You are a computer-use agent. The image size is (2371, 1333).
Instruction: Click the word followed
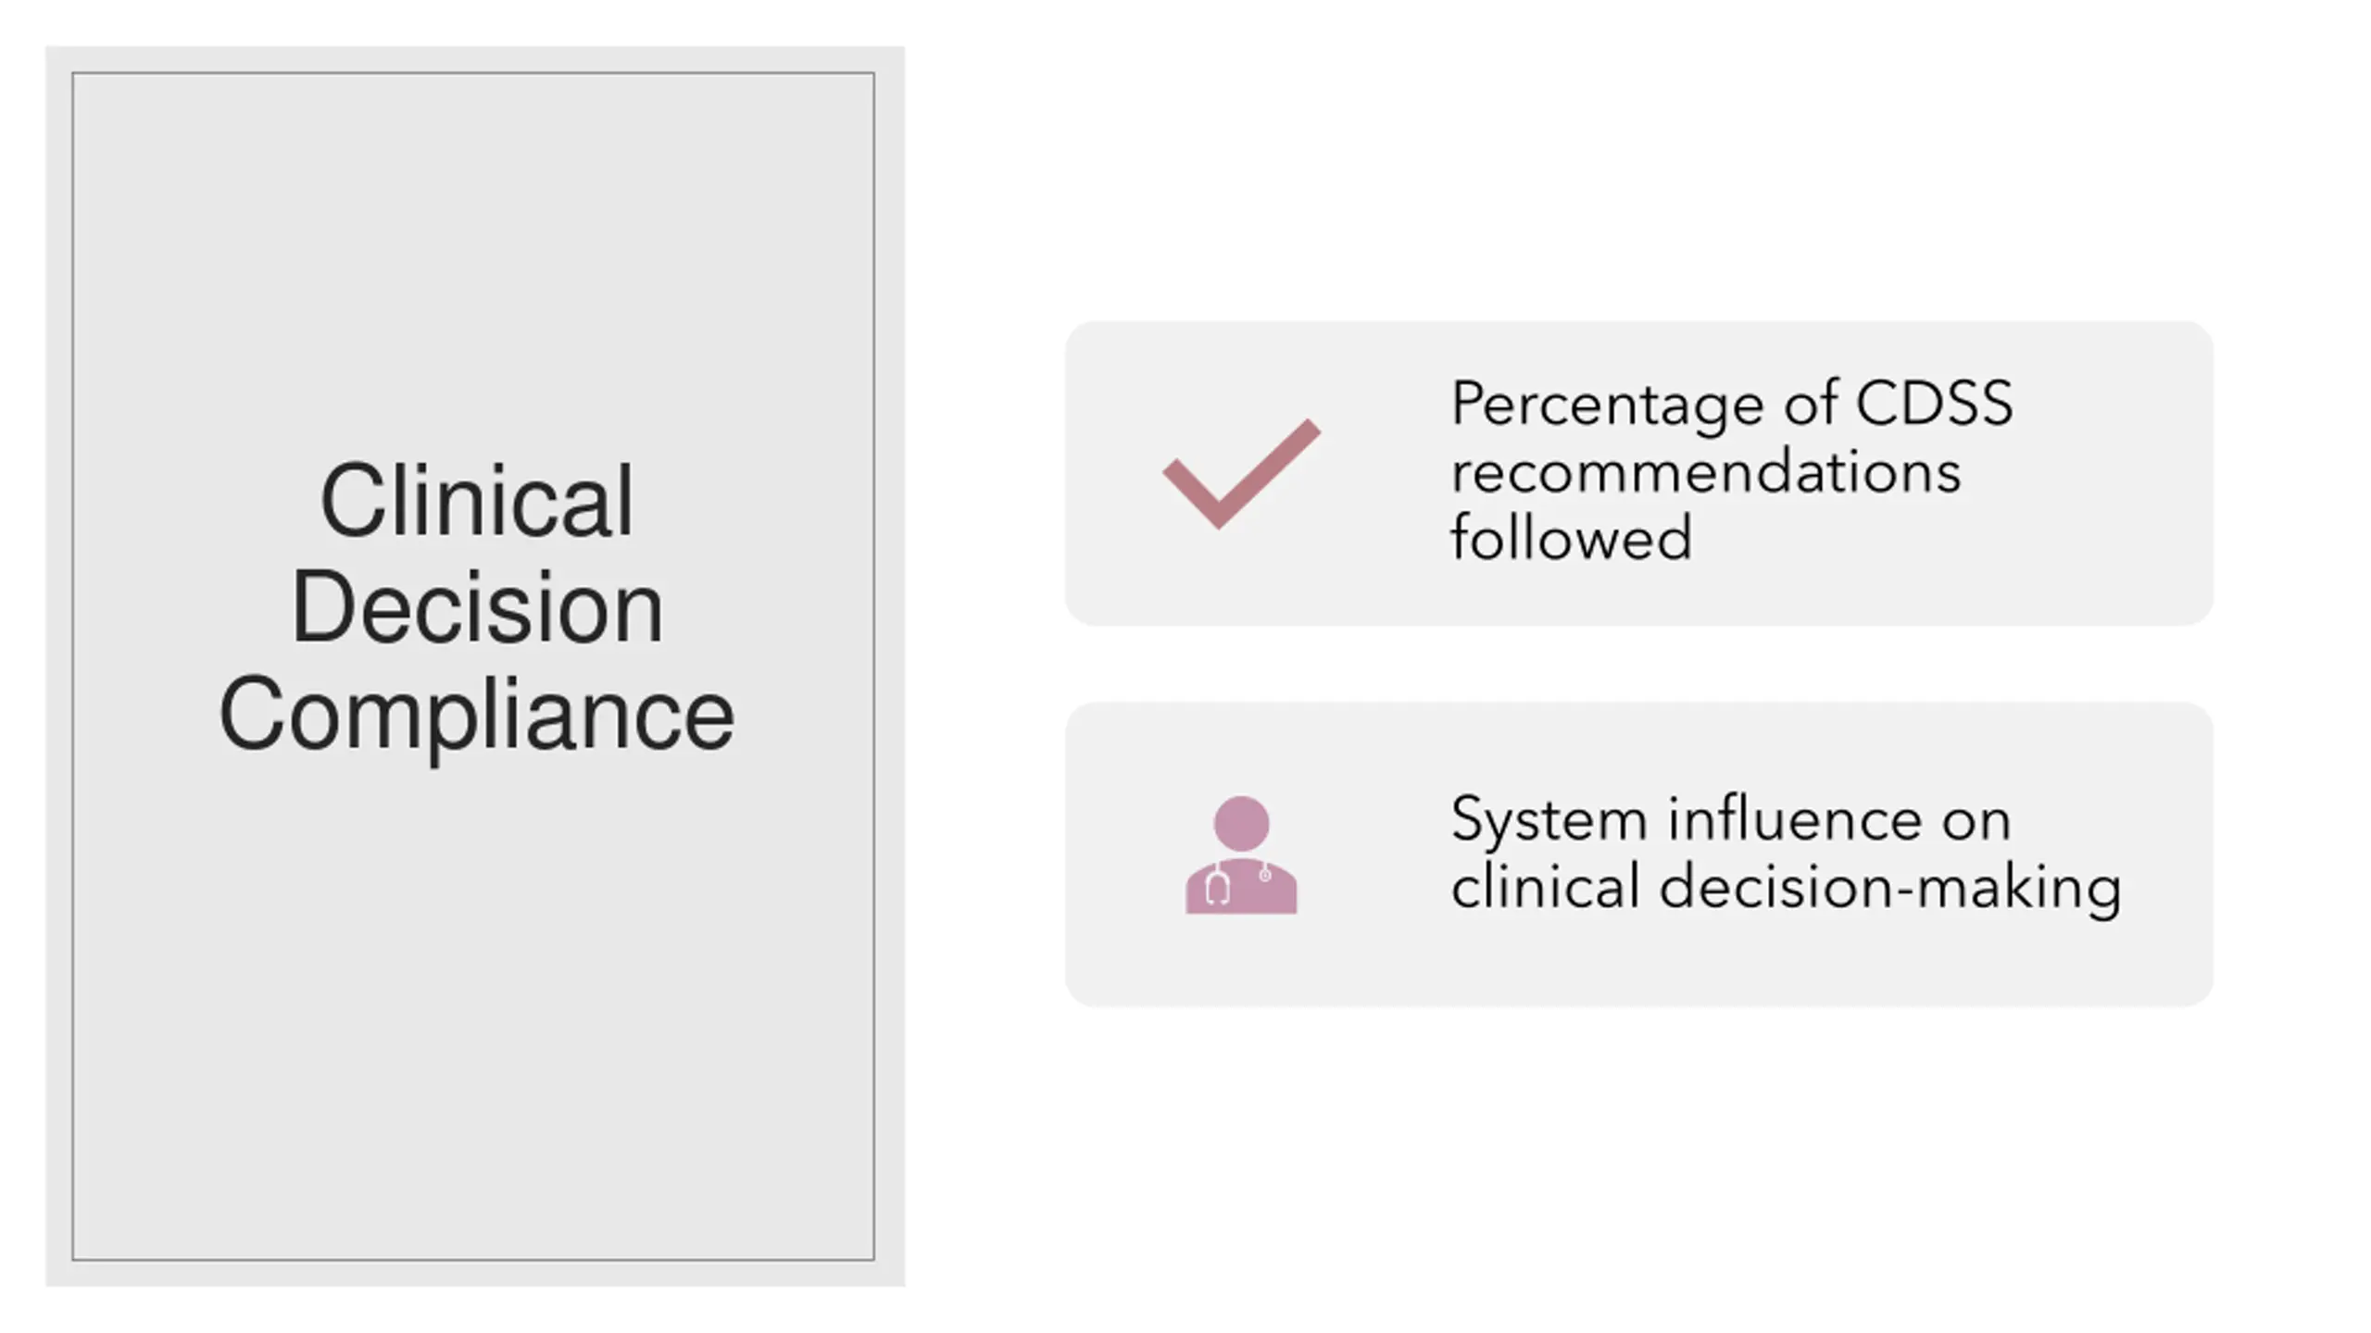1571,537
